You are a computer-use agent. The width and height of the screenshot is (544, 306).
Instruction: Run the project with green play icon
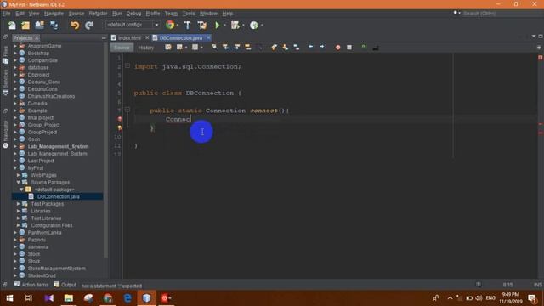[218, 25]
